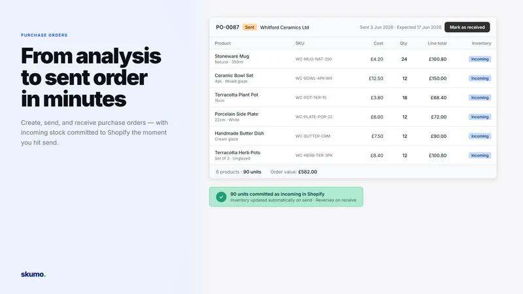Select the Ceramic Bowl Set product name
This screenshot has width=523, height=294.
(x=234, y=76)
